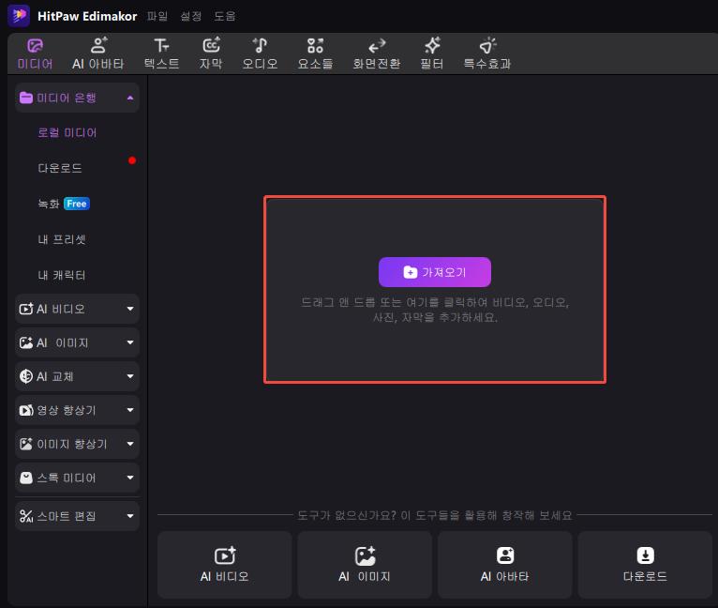Expand the 스마트 편집 dropdown arrow

[130, 516]
